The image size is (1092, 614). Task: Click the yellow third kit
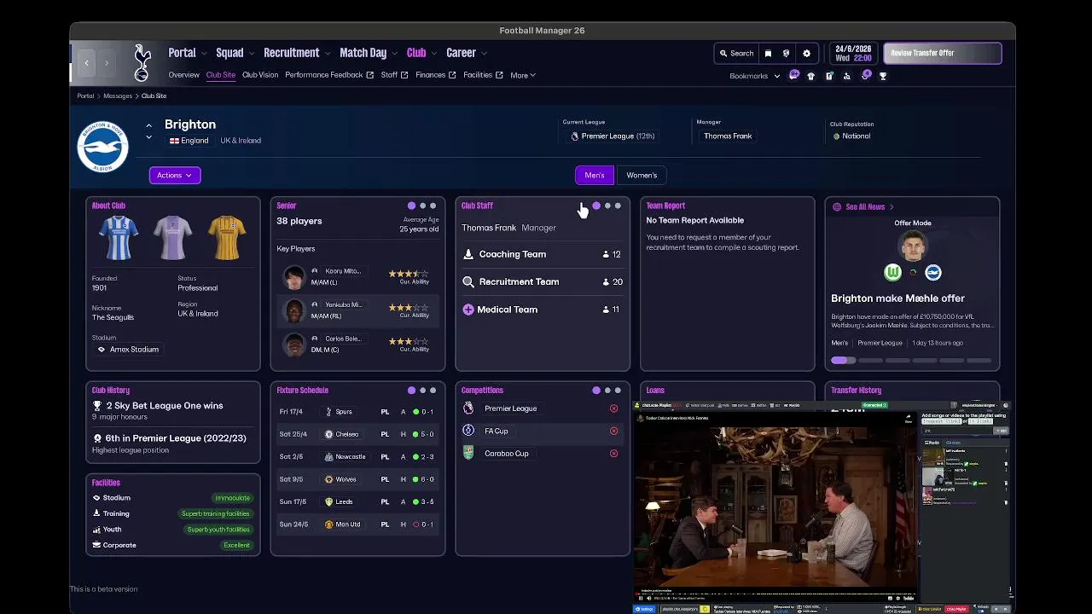[227, 237]
